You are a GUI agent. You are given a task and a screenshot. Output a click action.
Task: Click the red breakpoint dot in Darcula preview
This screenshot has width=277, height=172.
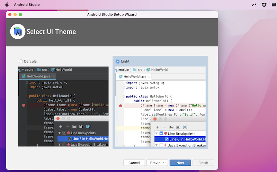[x=24, y=105]
